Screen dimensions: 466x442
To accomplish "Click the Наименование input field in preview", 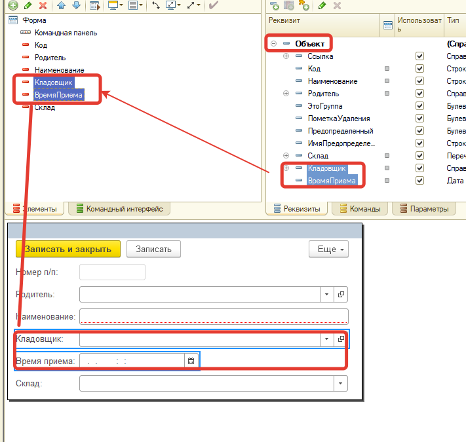I will [214, 316].
